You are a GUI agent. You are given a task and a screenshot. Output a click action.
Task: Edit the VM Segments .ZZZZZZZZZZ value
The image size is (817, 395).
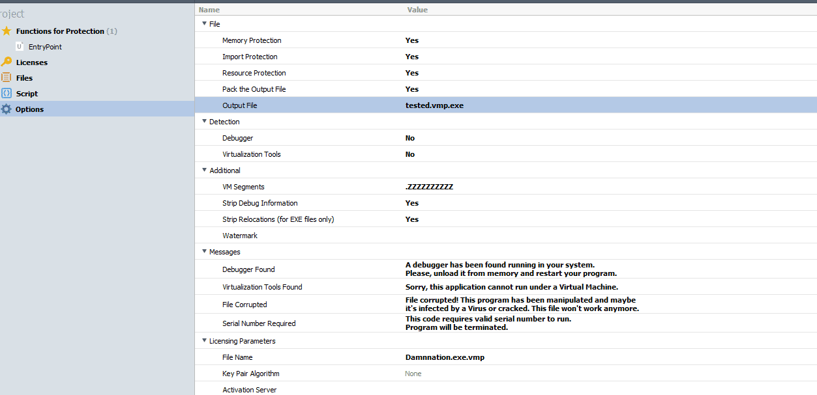point(429,187)
